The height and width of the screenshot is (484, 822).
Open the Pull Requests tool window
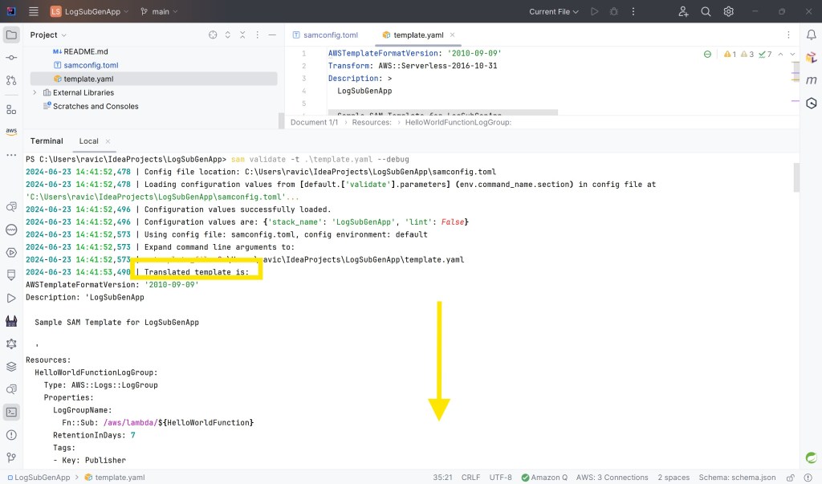point(11,80)
